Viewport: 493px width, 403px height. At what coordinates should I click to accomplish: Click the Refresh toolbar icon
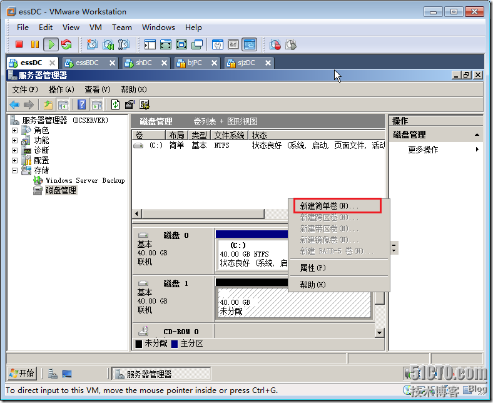point(115,105)
